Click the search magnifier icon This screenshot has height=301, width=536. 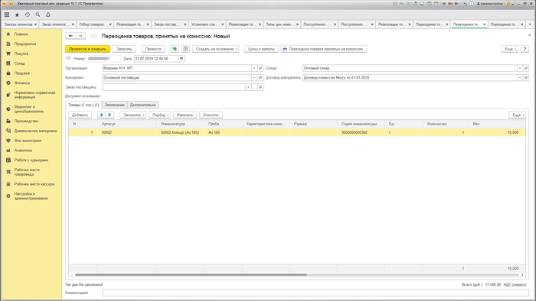(x=38, y=15)
